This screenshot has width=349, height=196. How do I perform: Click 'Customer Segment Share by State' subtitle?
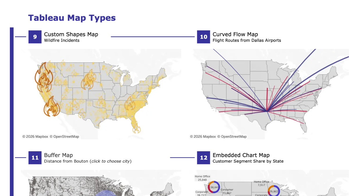coord(248,161)
